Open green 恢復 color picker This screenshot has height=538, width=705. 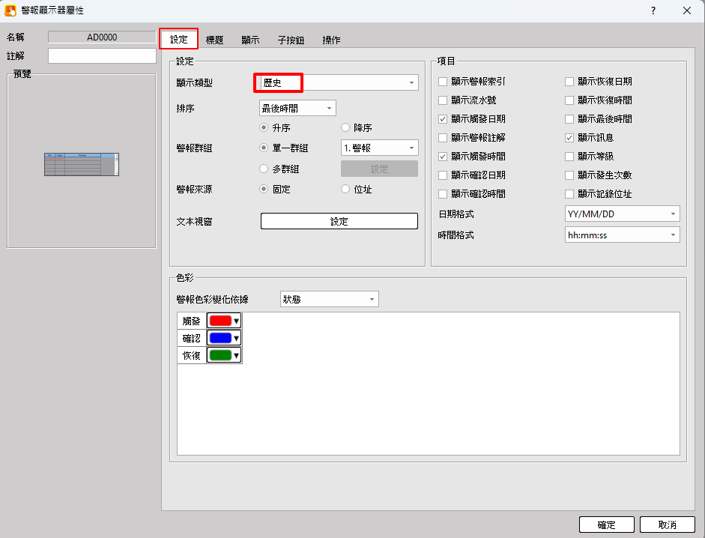pos(224,355)
